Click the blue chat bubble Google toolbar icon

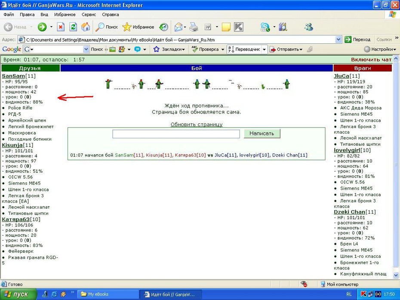137,49
